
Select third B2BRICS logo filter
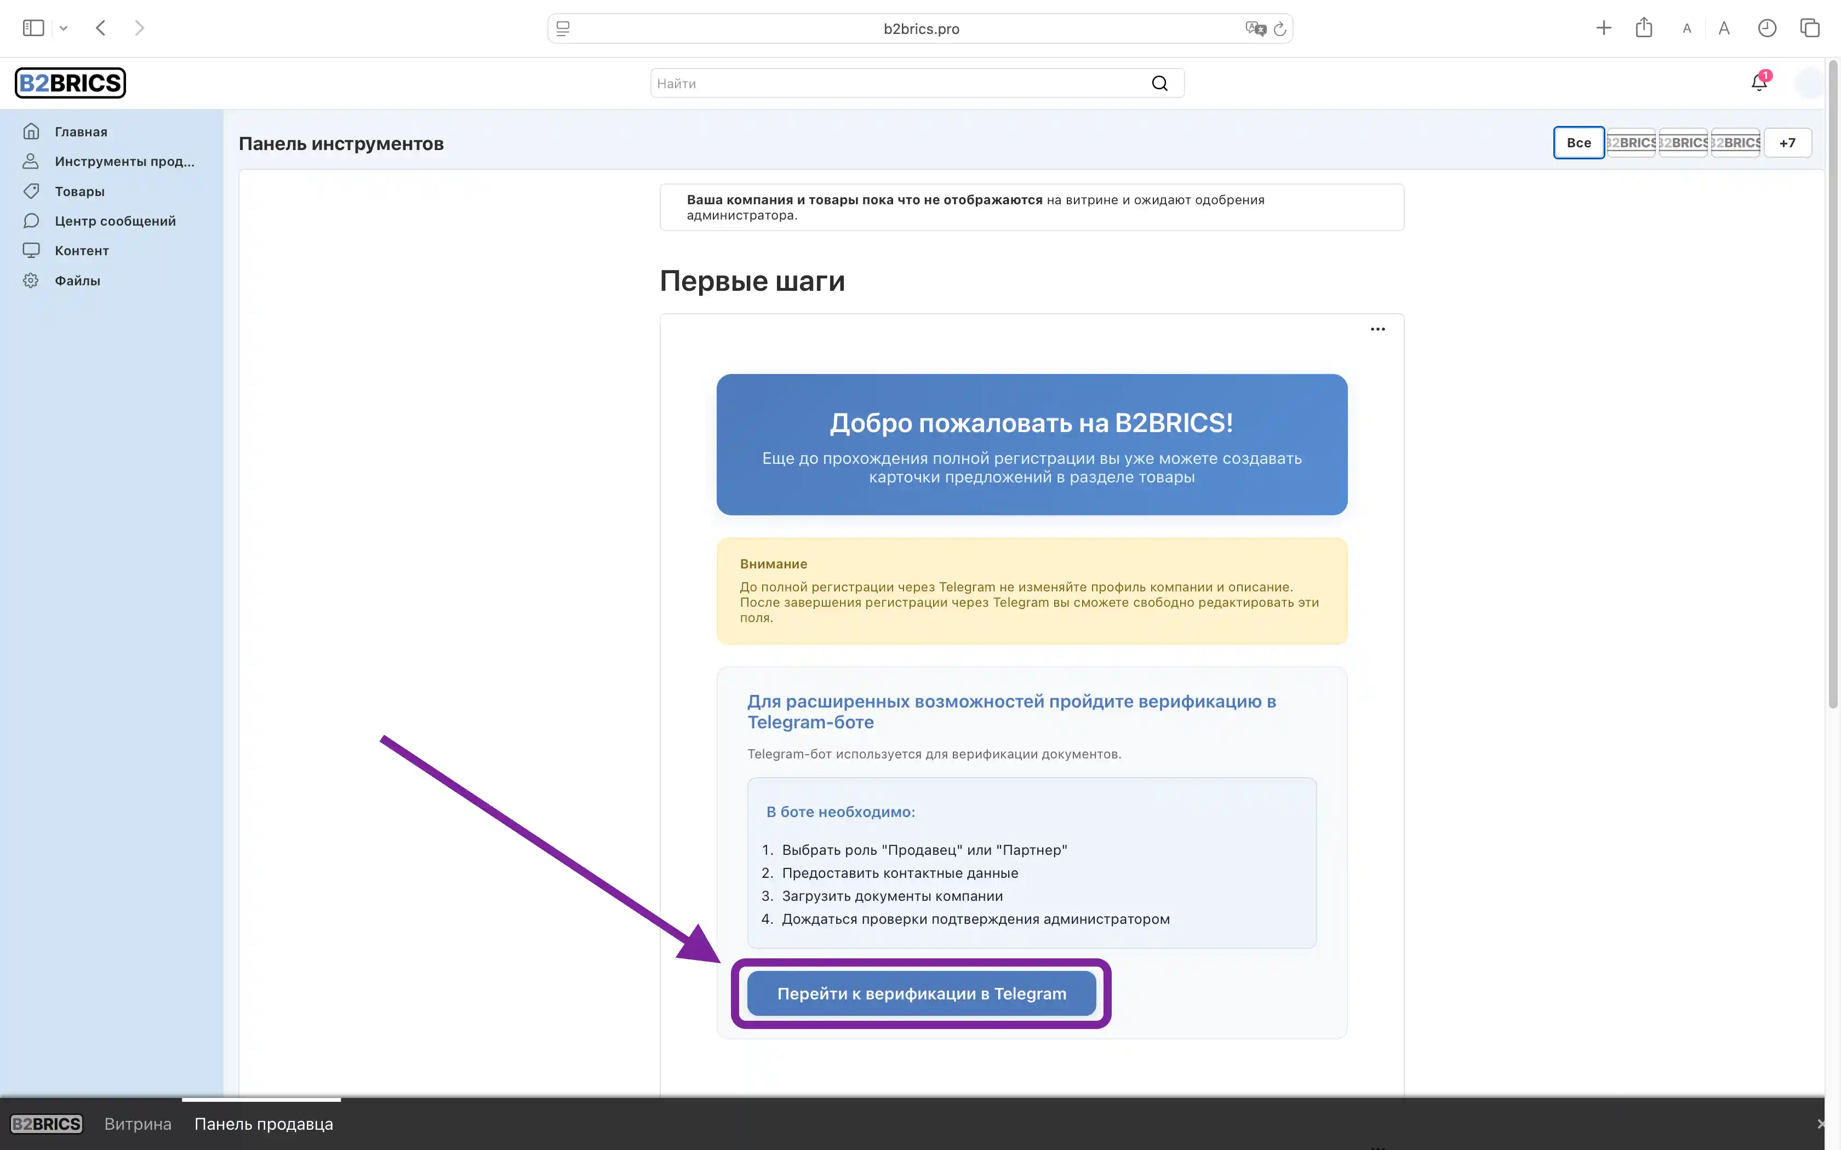click(1735, 142)
